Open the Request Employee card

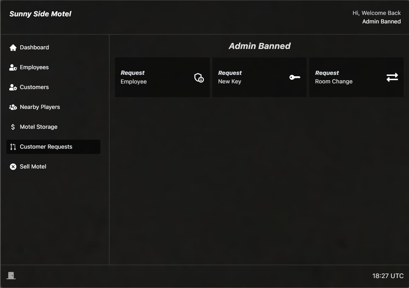[162, 77]
